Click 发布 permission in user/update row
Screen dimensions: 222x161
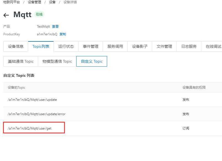[186, 100]
